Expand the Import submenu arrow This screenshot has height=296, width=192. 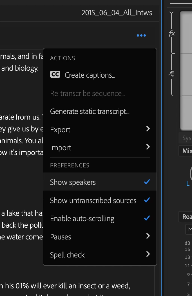click(148, 147)
